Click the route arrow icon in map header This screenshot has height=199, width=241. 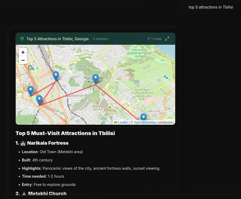148,39
